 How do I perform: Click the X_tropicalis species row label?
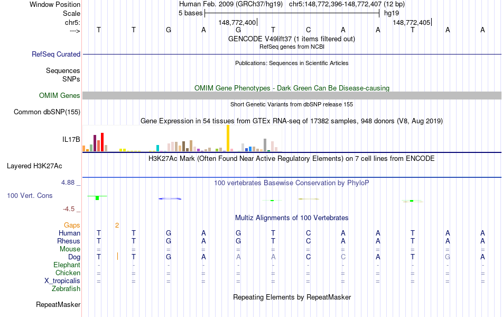pyautogui.click(x=62, y=281)
